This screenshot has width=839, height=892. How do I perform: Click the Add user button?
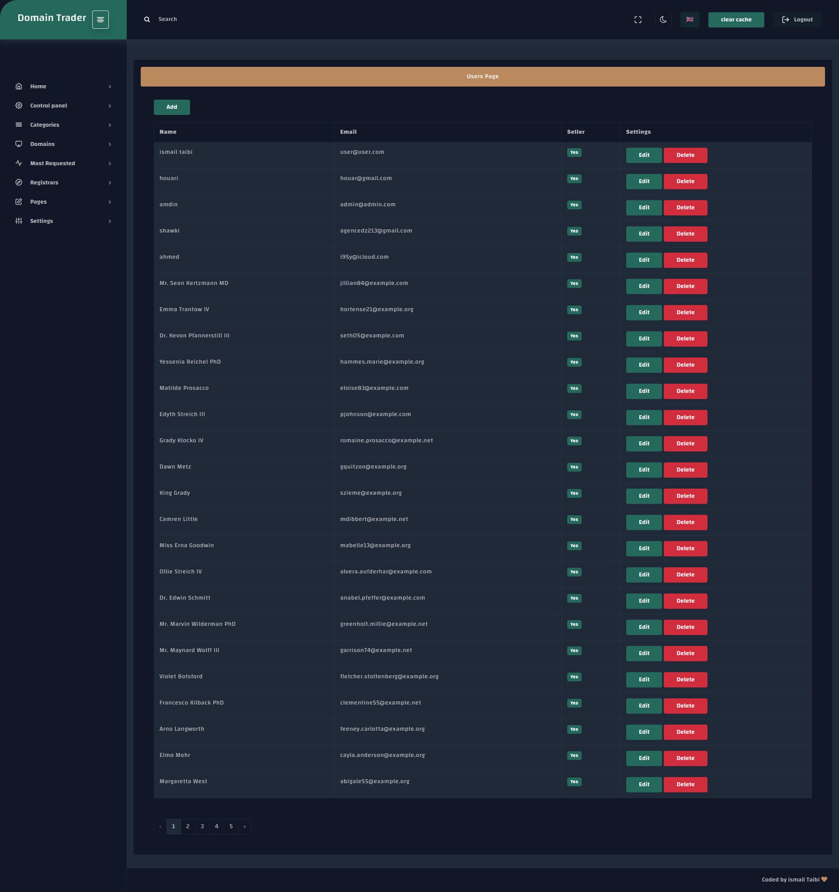point(172,107)
